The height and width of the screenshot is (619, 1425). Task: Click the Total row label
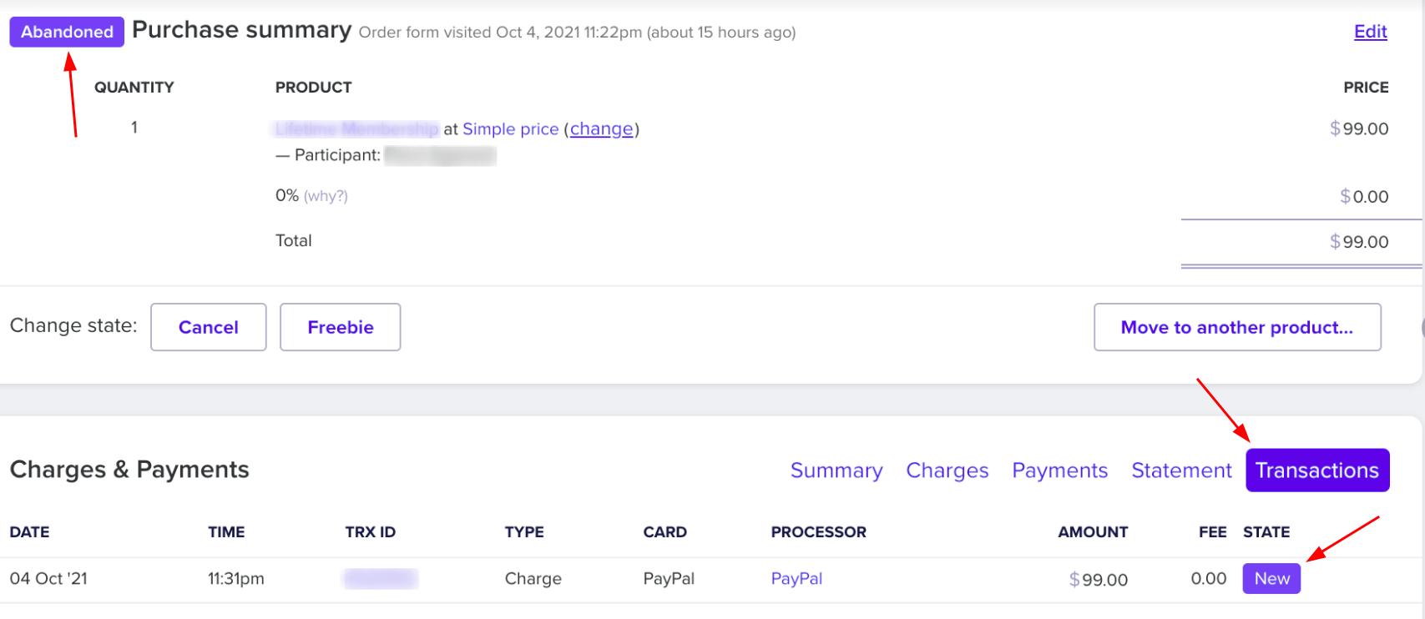[x=294, y=240]
